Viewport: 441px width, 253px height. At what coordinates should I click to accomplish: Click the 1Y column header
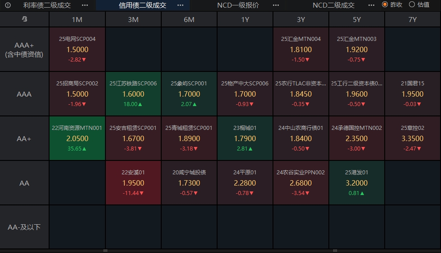point(245,19)
